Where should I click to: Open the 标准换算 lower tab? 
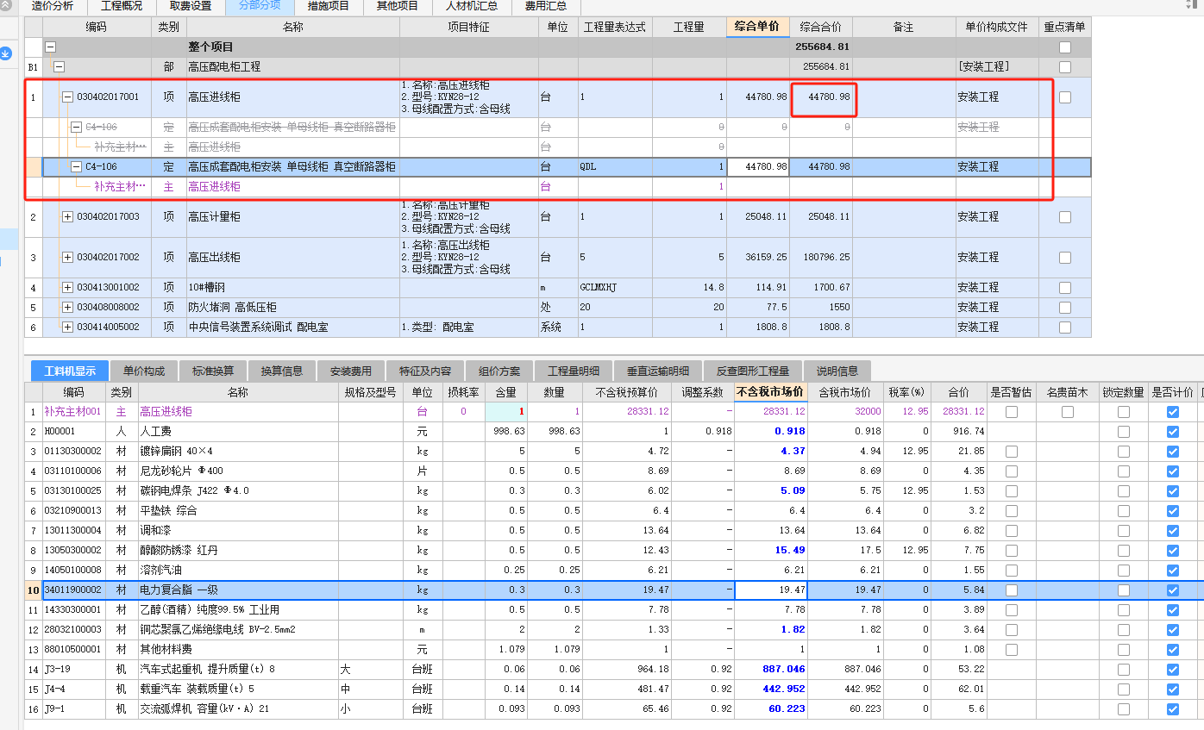[x=212, y=371]
